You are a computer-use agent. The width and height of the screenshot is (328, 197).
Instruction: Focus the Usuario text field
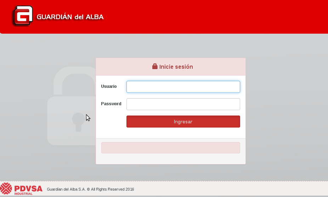click(x=183, y=87)
